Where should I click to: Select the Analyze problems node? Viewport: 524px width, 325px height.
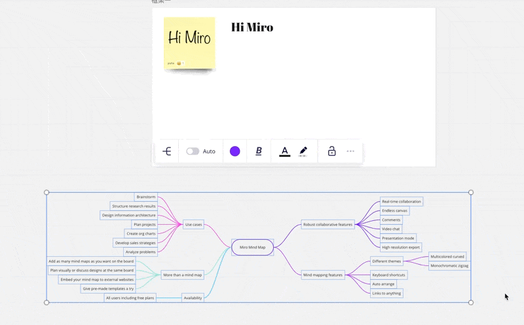(140, 252)
